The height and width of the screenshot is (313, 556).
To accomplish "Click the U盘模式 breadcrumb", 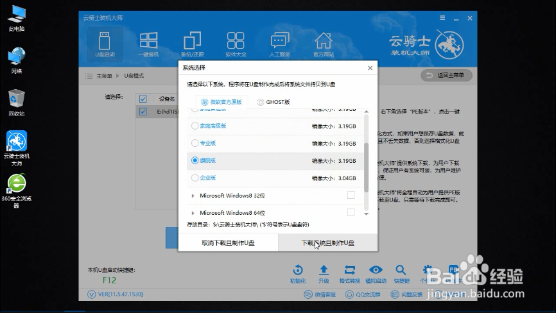I will [x=134, y=76].
